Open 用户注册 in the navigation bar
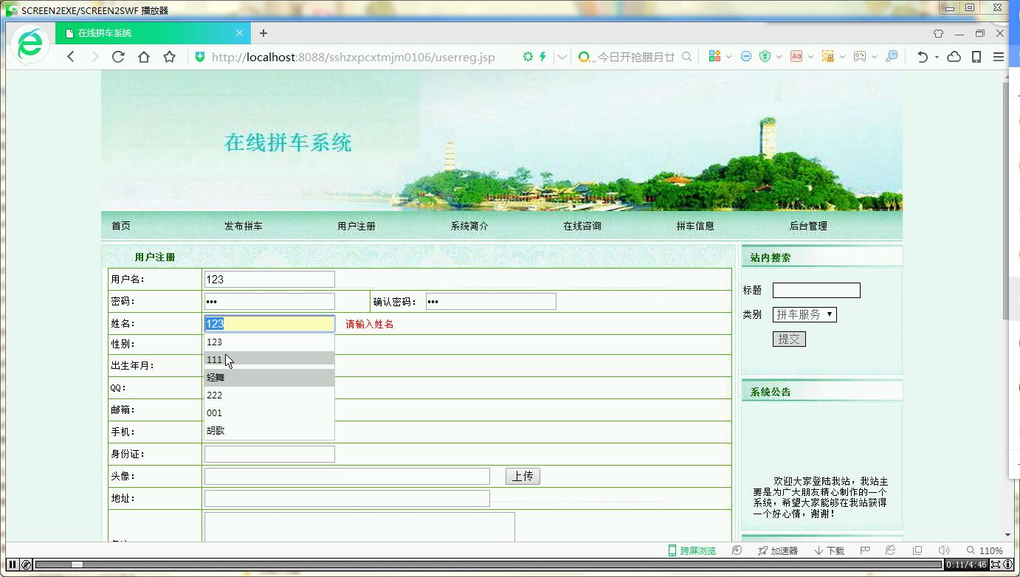Screen dimensions: 1020x577 point(356,227)
